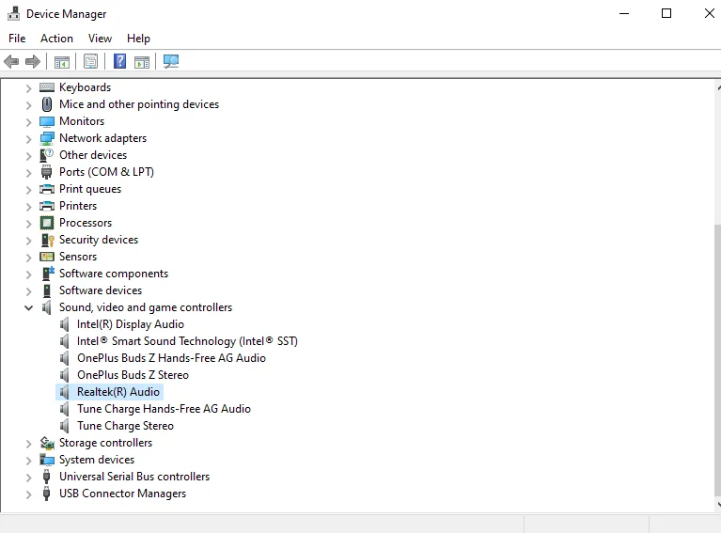
Task: Expand Universal Serial Bus controllers node
Action: (x=28, y=478)
